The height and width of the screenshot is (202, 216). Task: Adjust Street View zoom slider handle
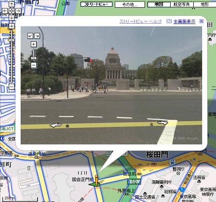(x=34, y=58)
